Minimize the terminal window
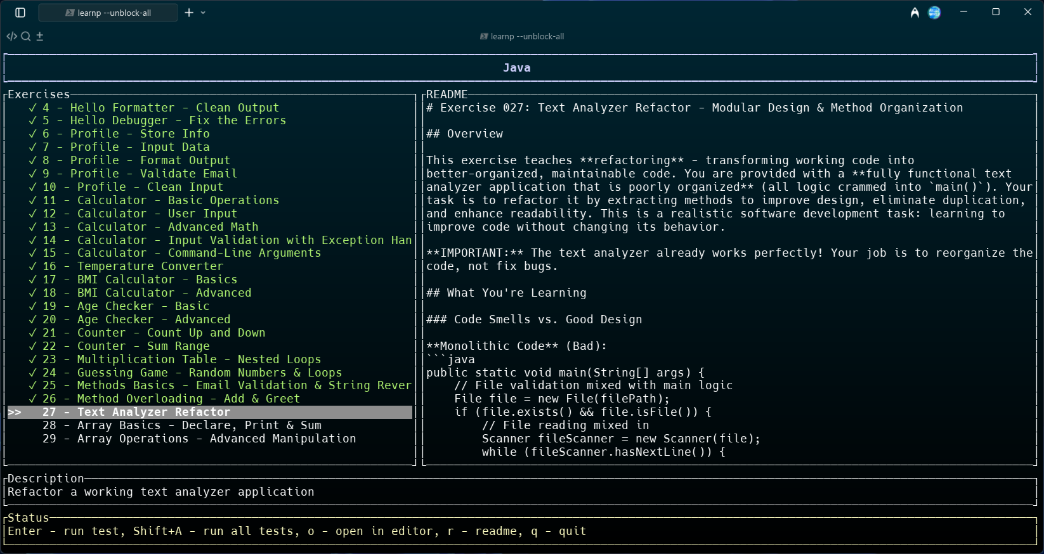This screenshot has width=1044, height=554. (x=963, y=12)
